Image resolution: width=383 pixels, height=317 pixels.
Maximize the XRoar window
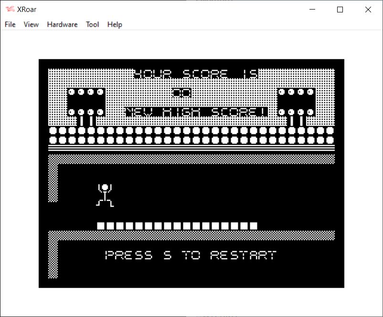coord(340,10)
